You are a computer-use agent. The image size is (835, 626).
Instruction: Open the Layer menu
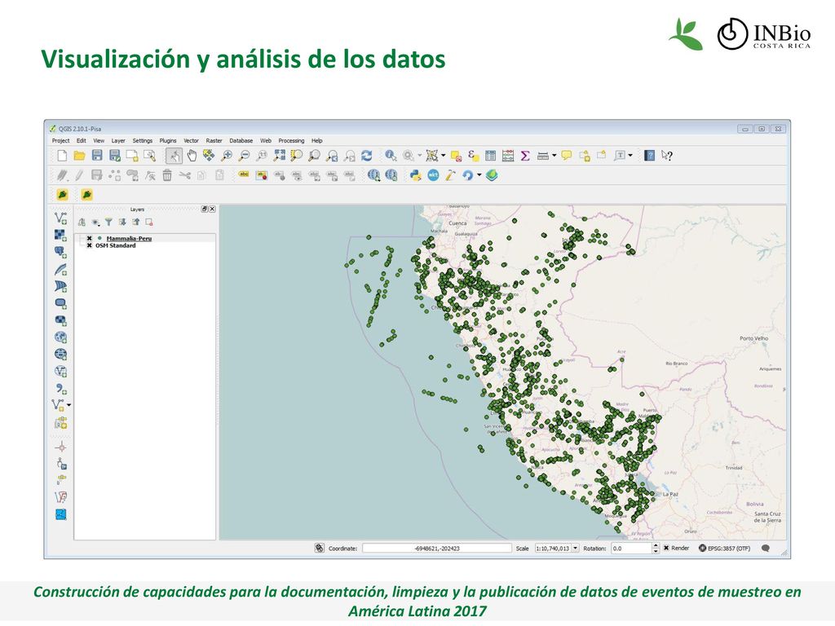tap(118, 140)
